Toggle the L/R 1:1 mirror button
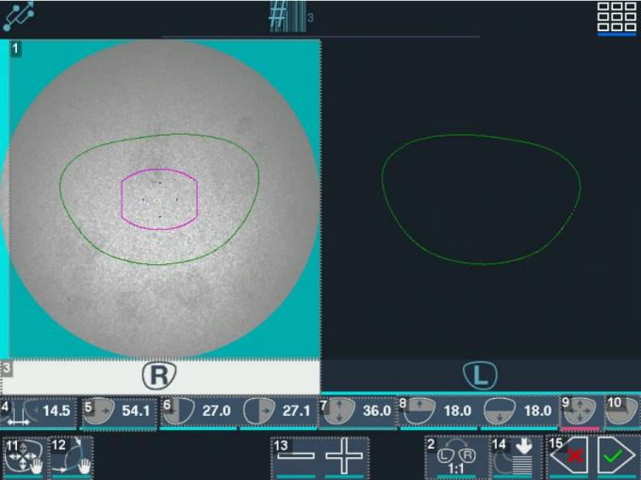Screen dimensions: 641x480 point(456,456)
